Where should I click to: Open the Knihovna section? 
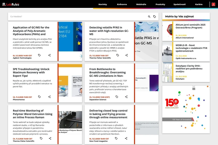coord(122,4)
